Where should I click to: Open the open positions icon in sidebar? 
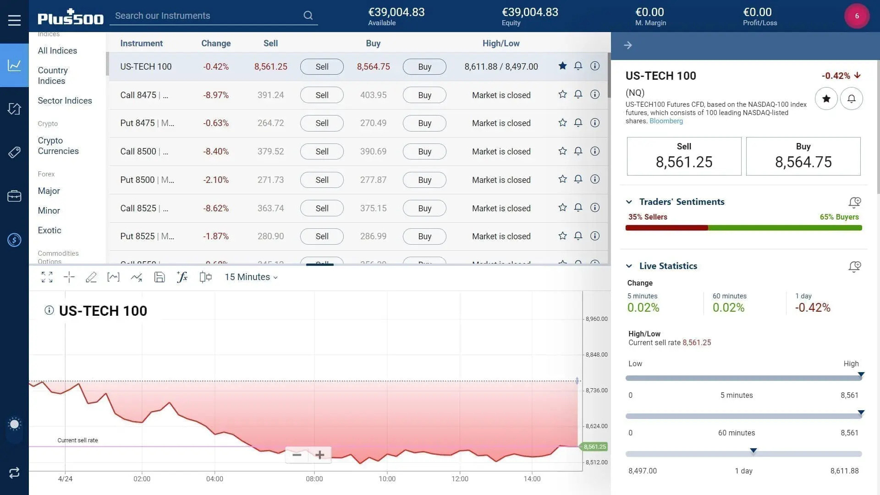click(x=14, y=109)
